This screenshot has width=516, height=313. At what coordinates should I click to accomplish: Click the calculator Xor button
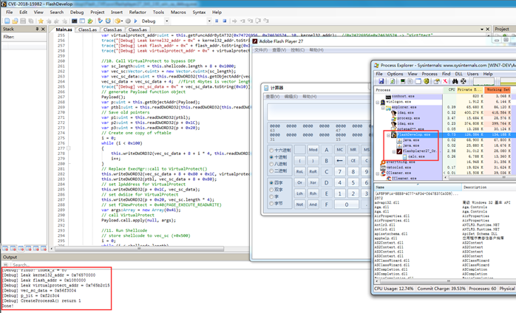pos(313,182)
